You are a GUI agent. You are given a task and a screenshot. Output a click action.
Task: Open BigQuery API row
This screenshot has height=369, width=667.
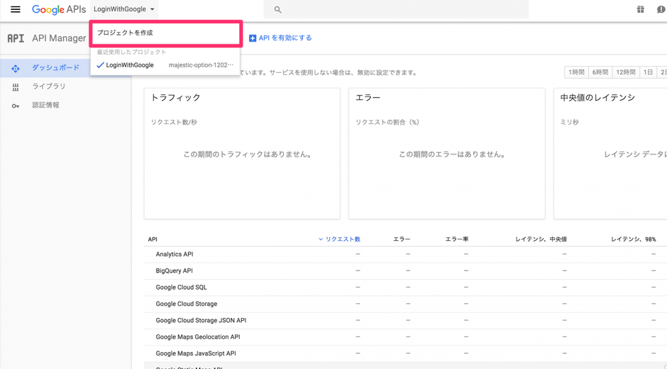[405, 271]
